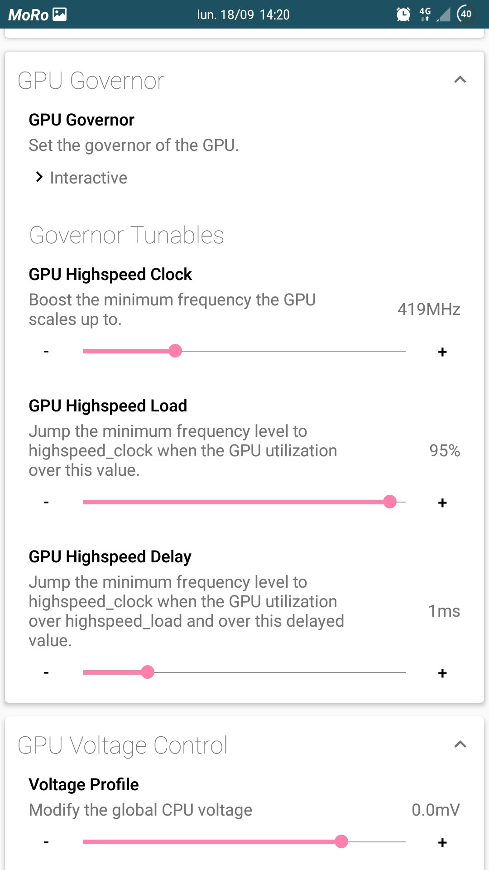Click the Voltage Profile slider handle

click(x=341, y=841)
